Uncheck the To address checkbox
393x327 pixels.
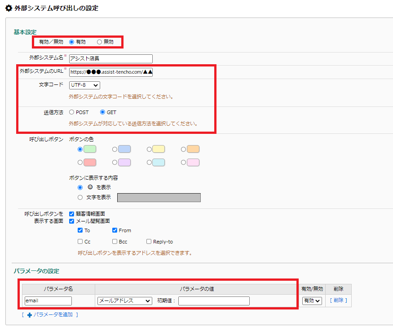(80, 230)
